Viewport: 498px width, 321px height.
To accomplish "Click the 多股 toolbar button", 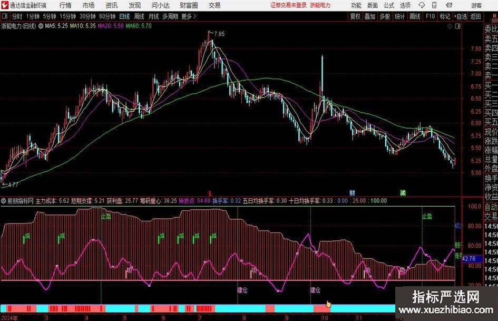I will (x=385, y=16).
